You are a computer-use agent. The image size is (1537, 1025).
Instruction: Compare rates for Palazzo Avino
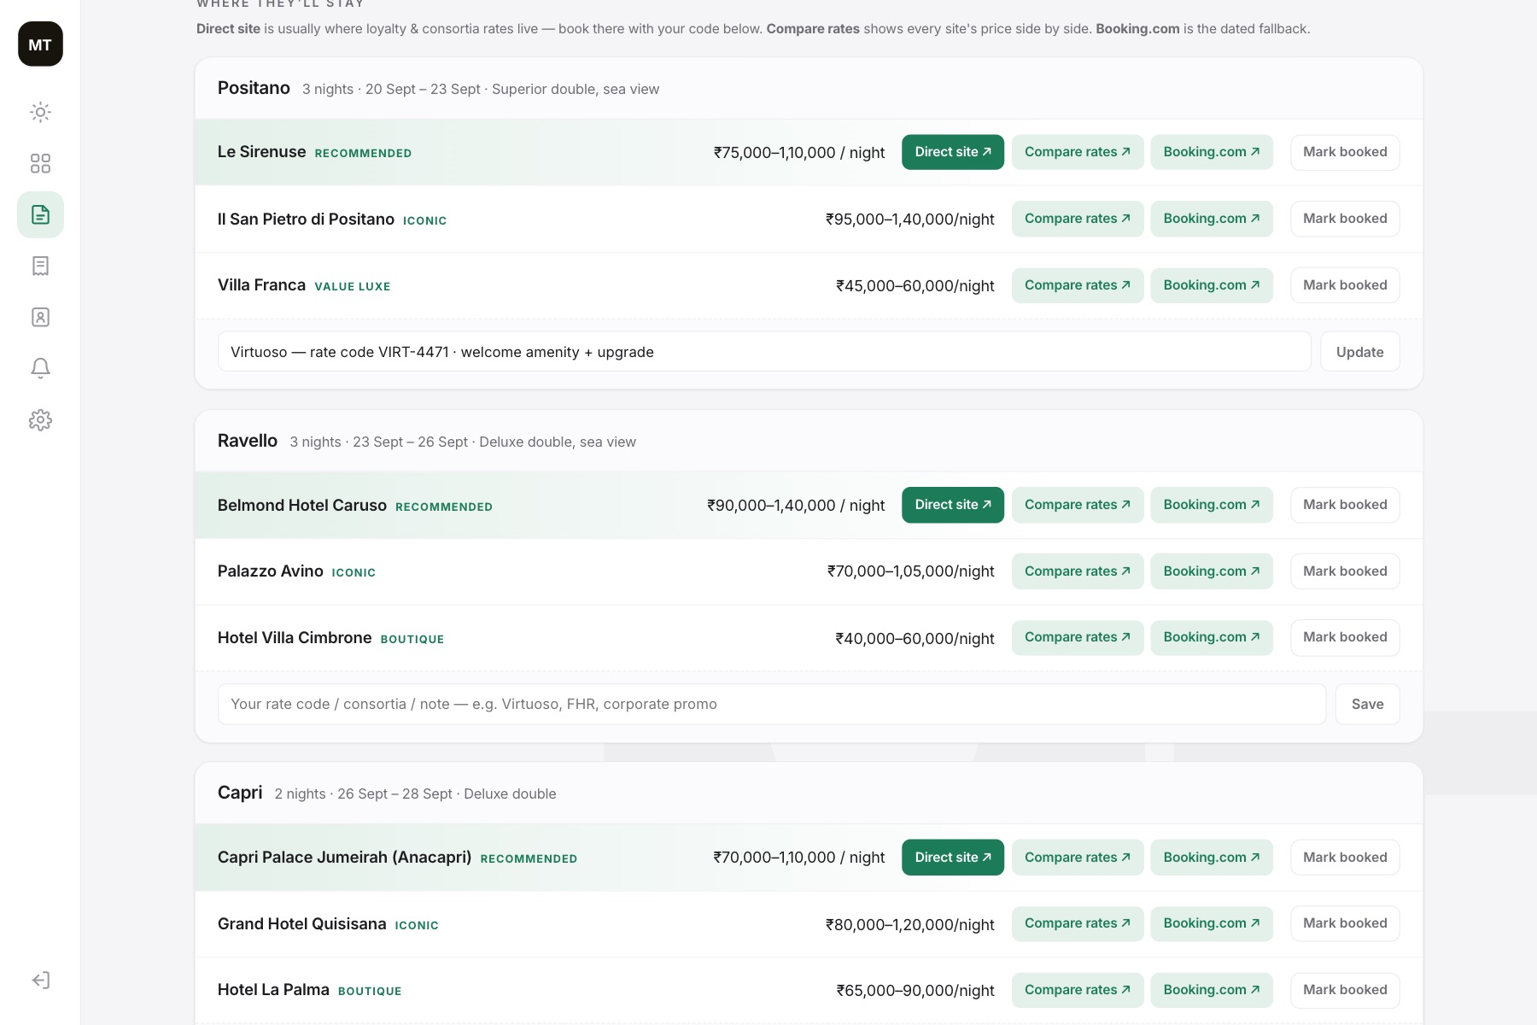pyautogui.click(x=1078, y=571)
